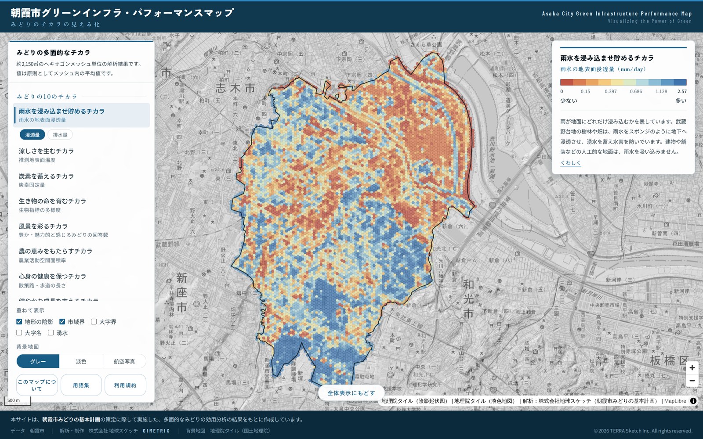Click the legend title 雨水の地表面浸透量（mm/day）

pyautogui.click(x=603, y=69)
